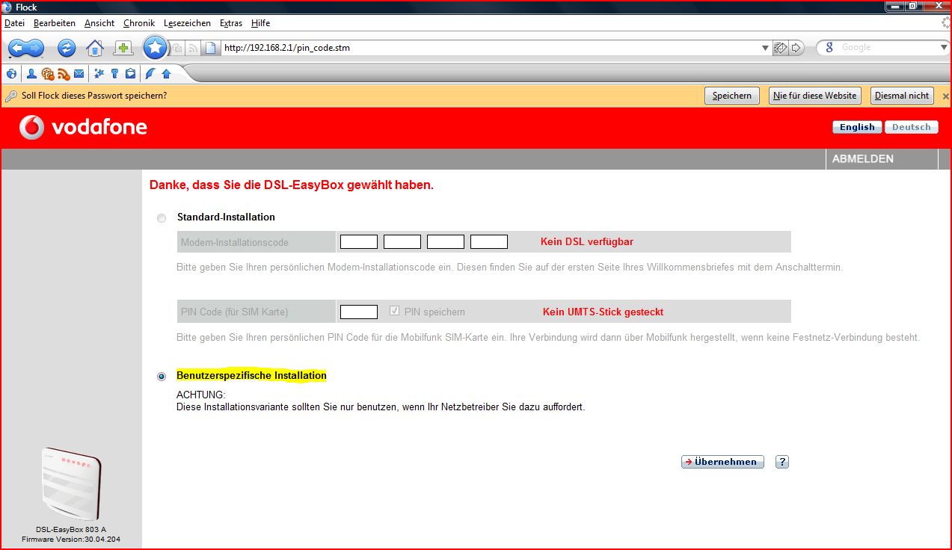Open the Accounts and Services manager
The image size is (952, 550).
coord(114,73)
